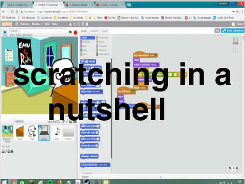Open the account username dropdown
This screenshot has width=245, height=184.
tap(240, 24)
